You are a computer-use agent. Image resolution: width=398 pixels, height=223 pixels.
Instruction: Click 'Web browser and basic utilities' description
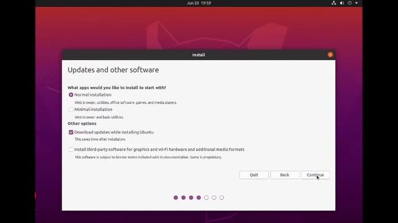99,117
